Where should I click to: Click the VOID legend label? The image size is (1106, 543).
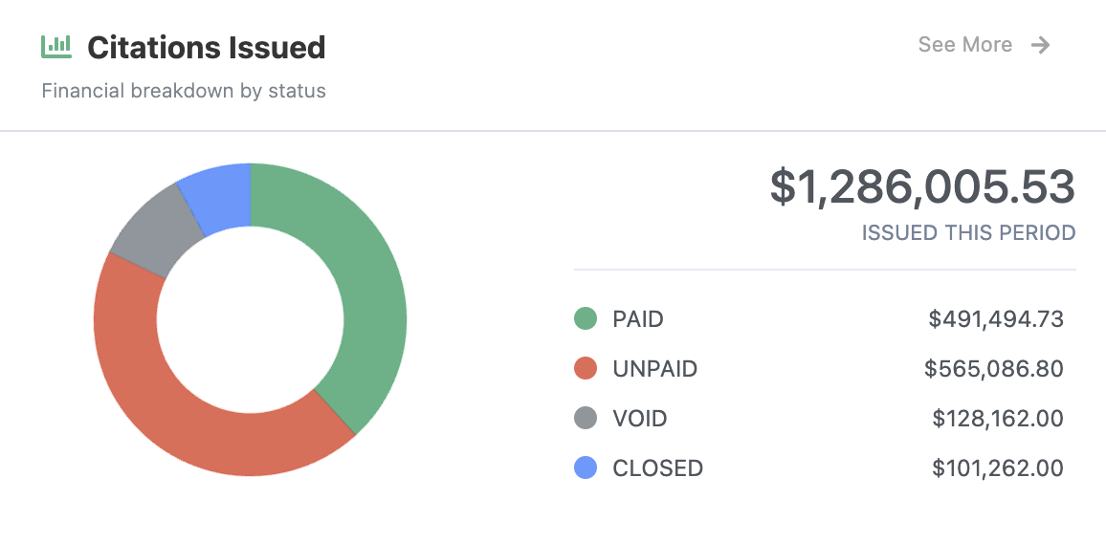[x=640, y=419]
